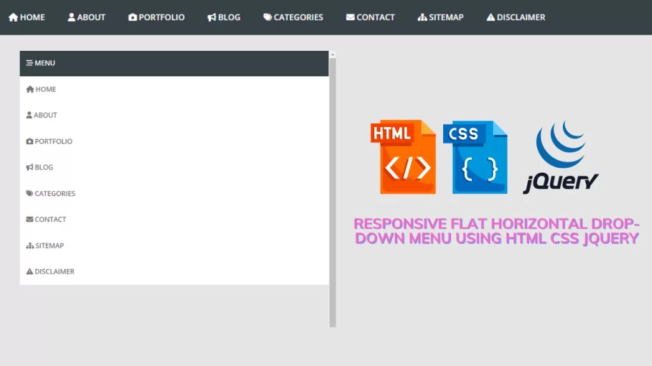
Task: Click the pink responsive menu heading text
Action: 497,231
